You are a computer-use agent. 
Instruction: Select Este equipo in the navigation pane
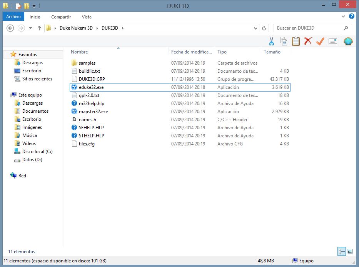click(x=30, y=95)
